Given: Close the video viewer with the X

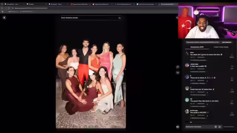Looking at the screenshot, I should [x=4, y=18].
